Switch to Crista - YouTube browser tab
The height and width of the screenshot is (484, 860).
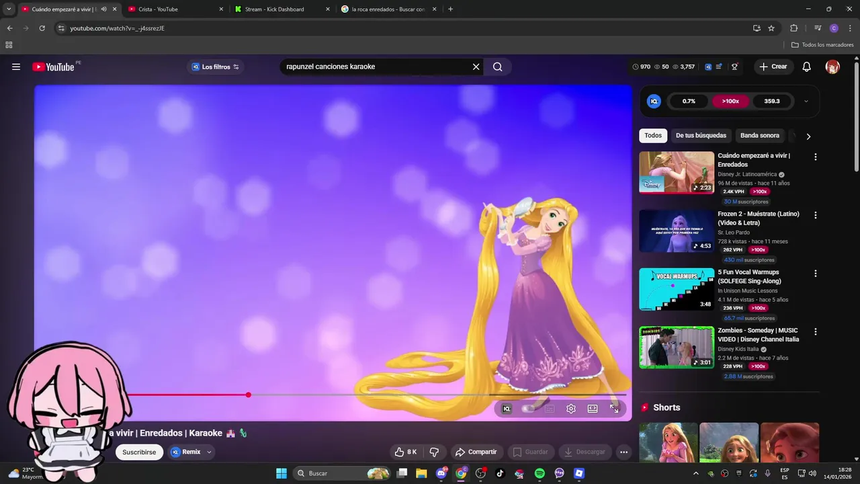pos(174,9)
